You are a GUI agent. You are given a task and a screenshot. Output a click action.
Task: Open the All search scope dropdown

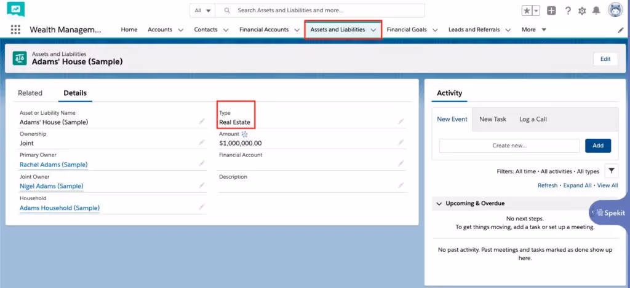pyautogui.click(x=202, y=11)
